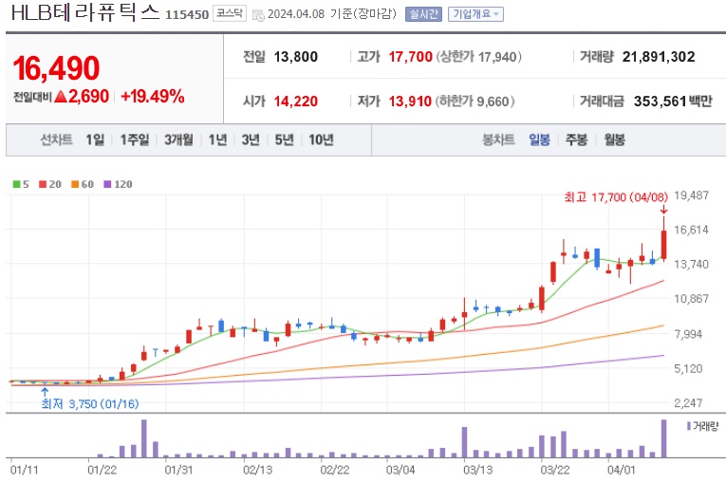Click the current price 16,490
726x483 pixels.
pos(56,68)
